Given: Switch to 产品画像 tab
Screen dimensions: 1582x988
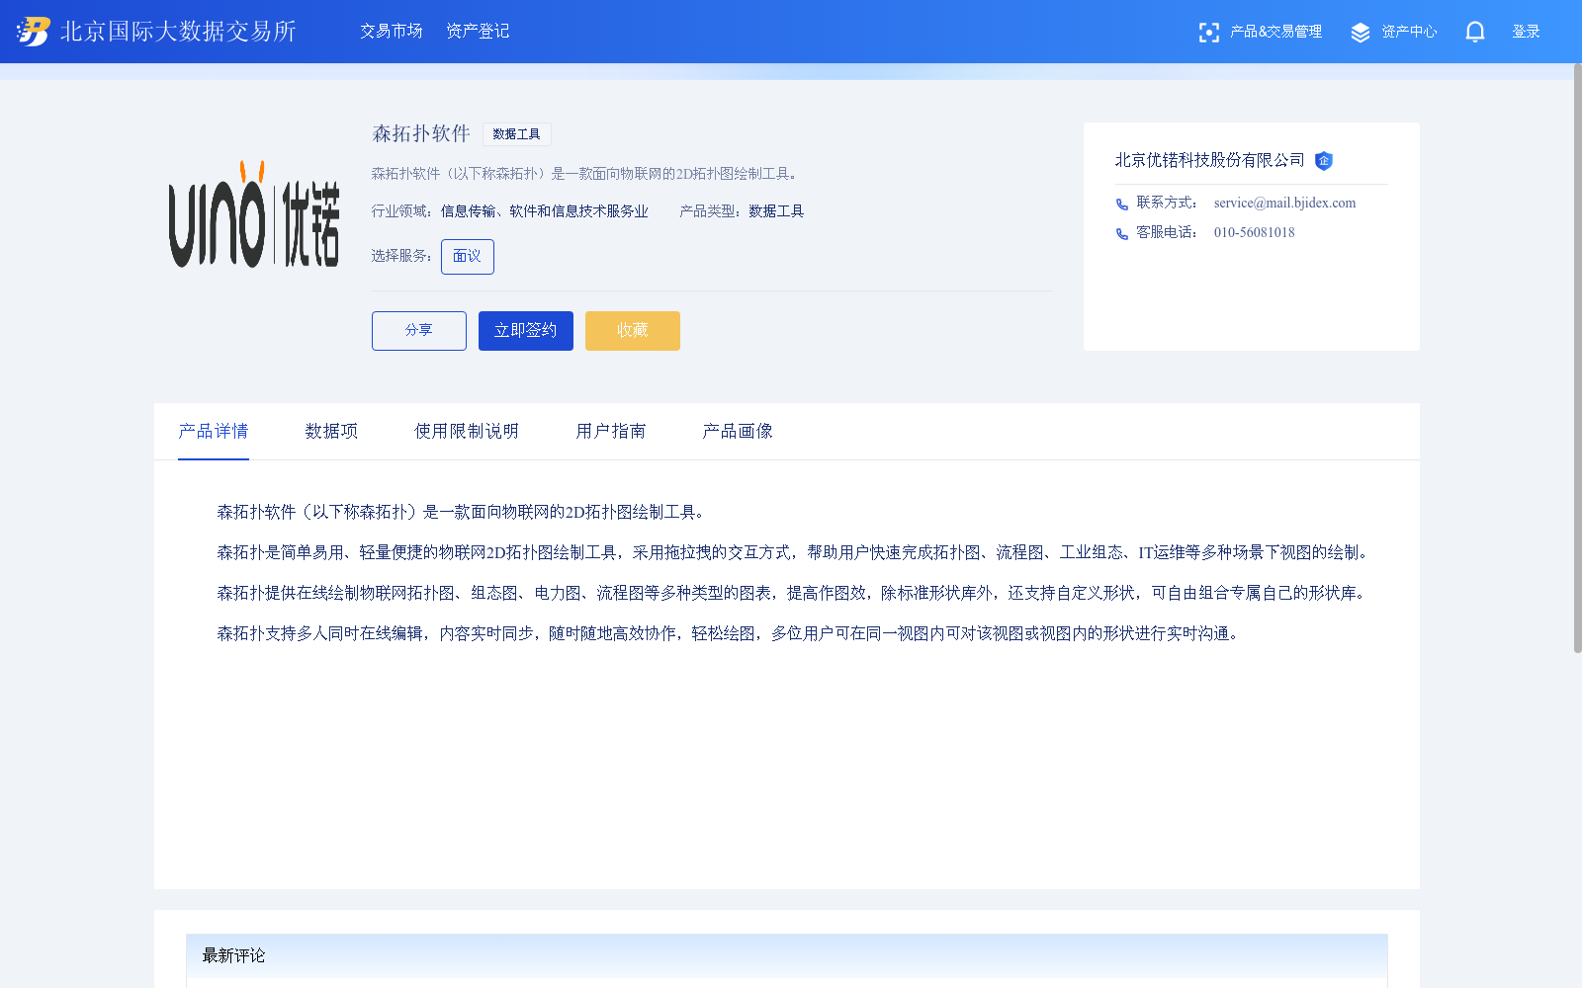Looking at the screenshot, I should pyautogui.click(x=738, y=431).
